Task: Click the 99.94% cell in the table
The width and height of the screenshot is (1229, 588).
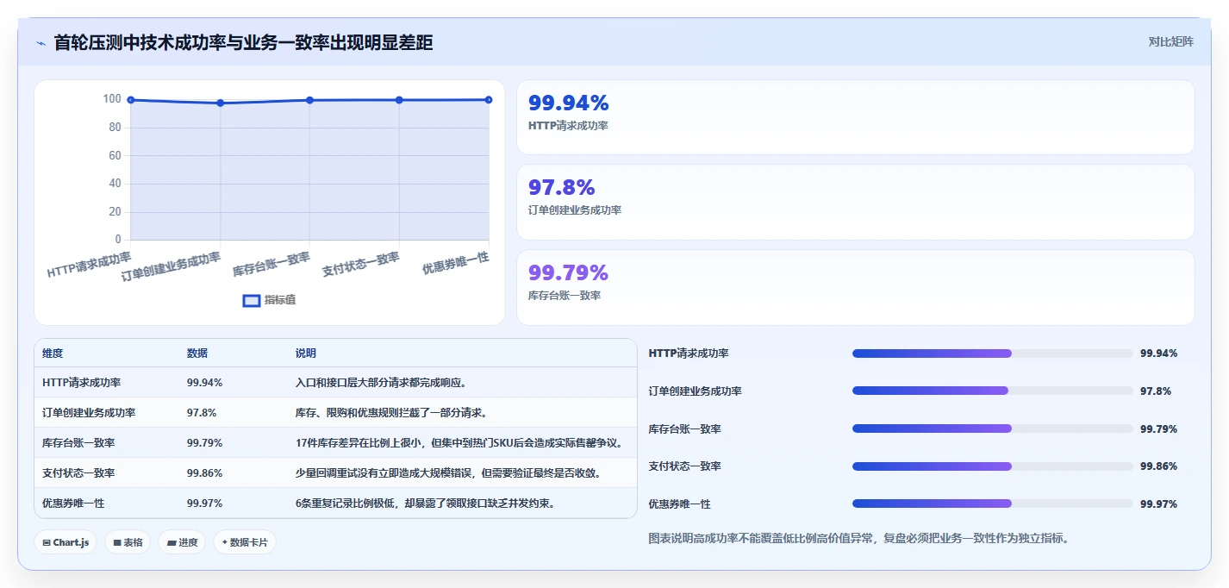Action: tap(205, 383)
